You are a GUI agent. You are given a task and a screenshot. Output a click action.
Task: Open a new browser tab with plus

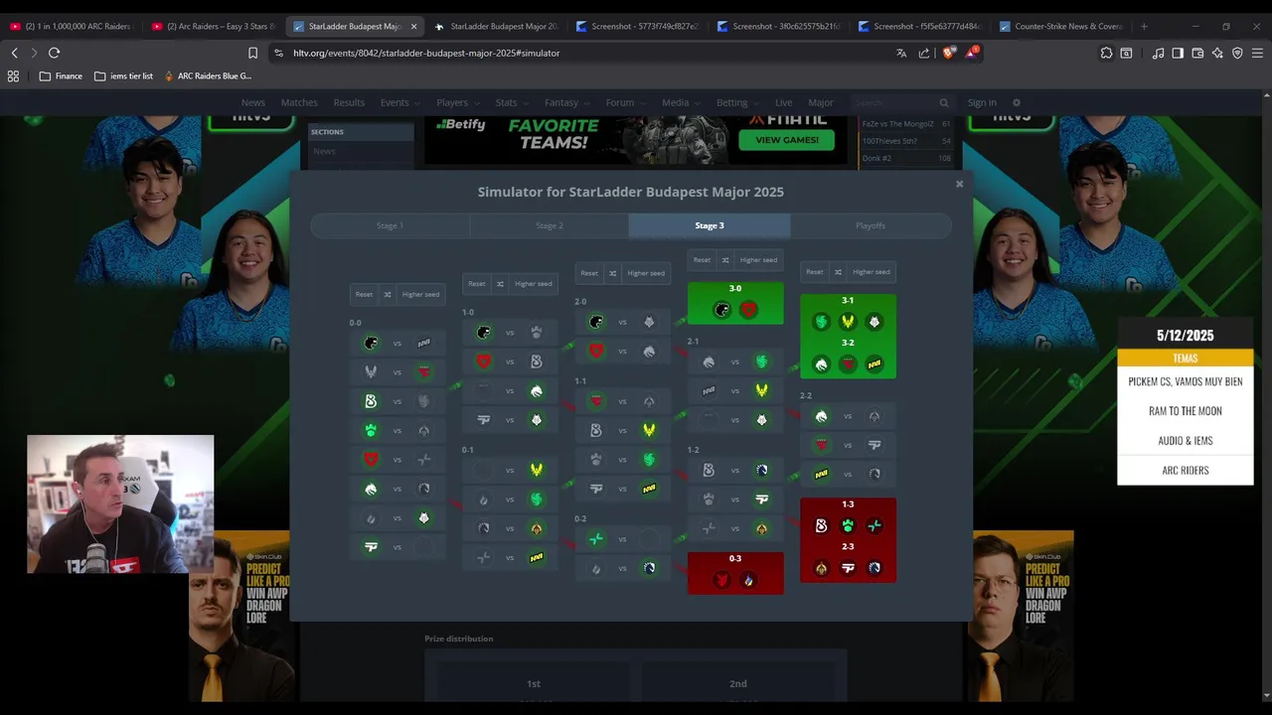[x=1144, y=26]
